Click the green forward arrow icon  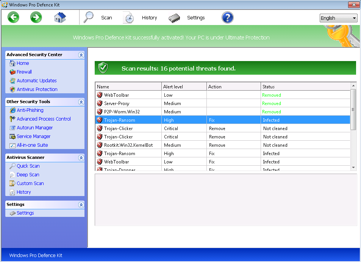click(36, 17)
